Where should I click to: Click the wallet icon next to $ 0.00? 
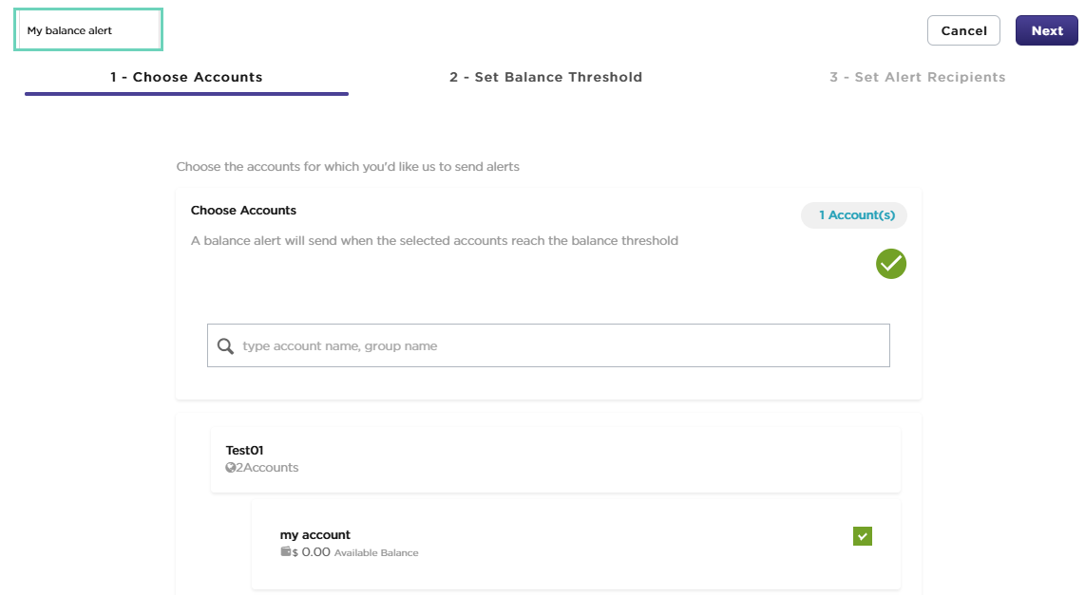click(285, 552)
